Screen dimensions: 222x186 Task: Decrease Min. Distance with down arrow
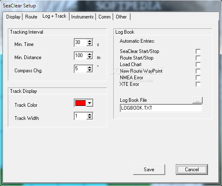coord(90,57)
